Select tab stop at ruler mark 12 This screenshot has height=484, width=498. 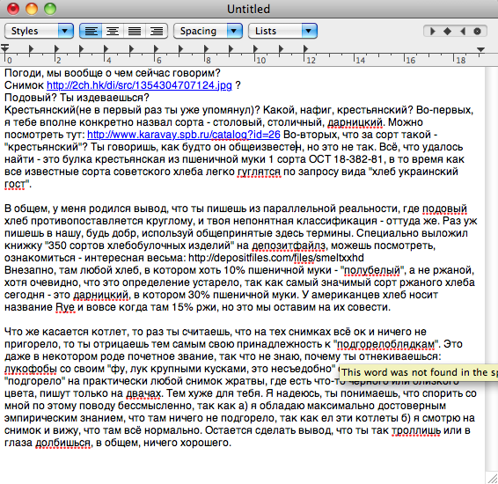[305, 49]
